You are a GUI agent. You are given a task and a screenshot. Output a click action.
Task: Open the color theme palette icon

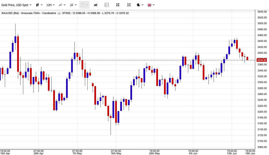(x=138, y=5)
